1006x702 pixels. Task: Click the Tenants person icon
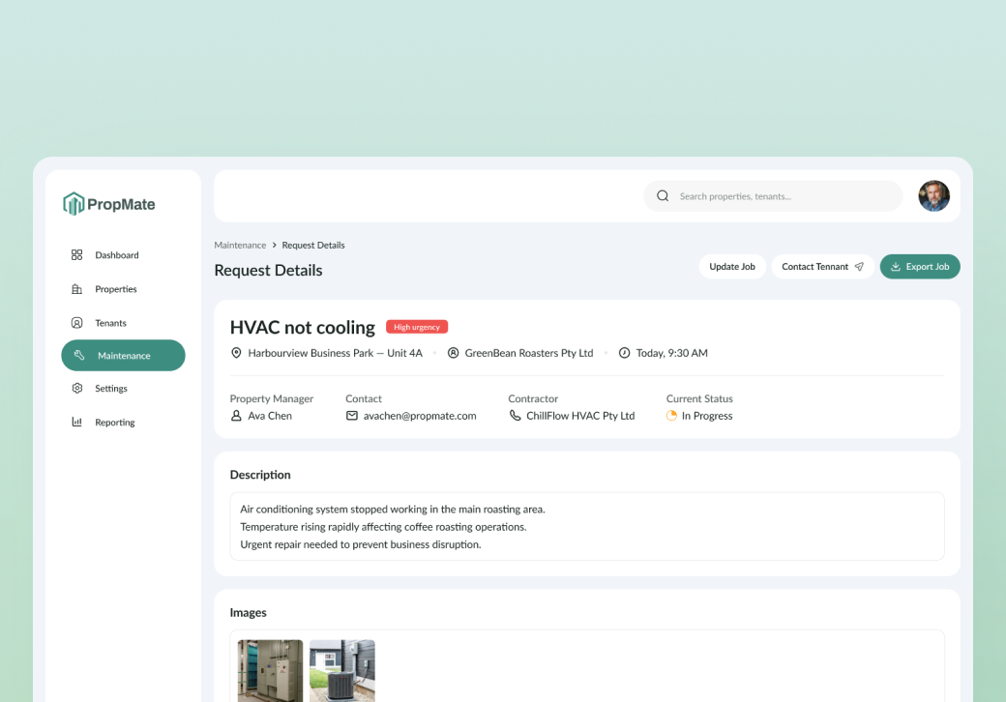point(77,323)
